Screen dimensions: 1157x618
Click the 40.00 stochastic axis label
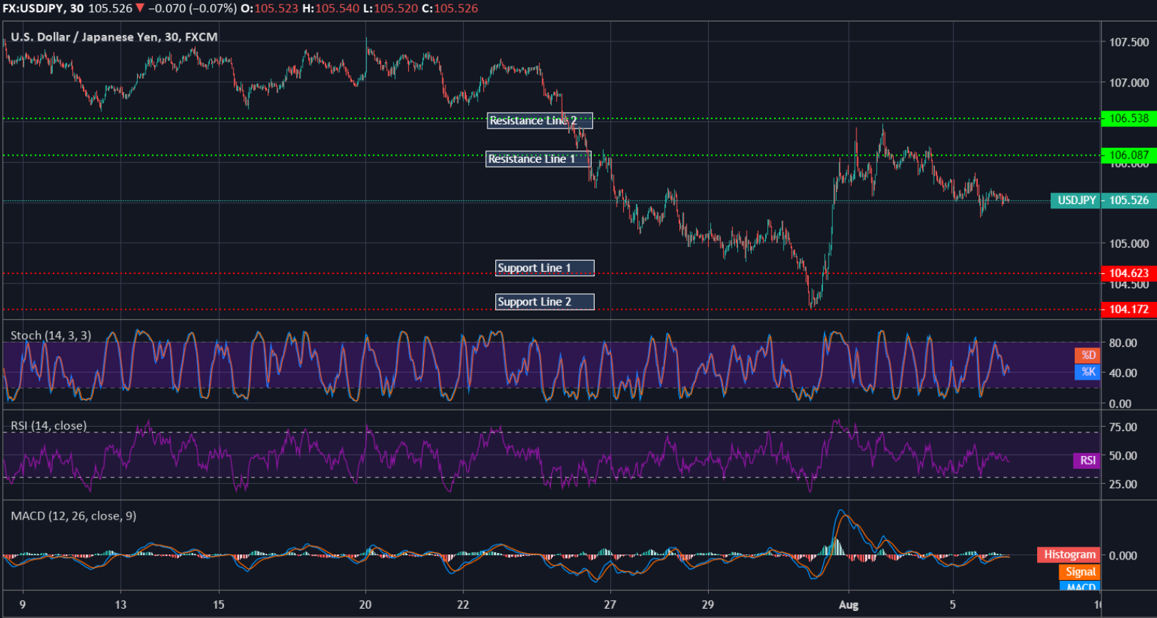[1123, 373]
